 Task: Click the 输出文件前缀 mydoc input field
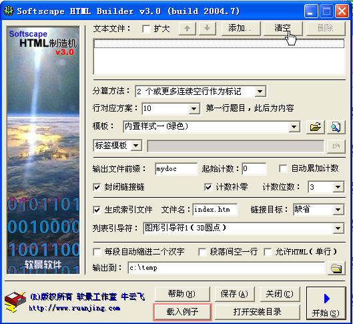pos(176,169)
